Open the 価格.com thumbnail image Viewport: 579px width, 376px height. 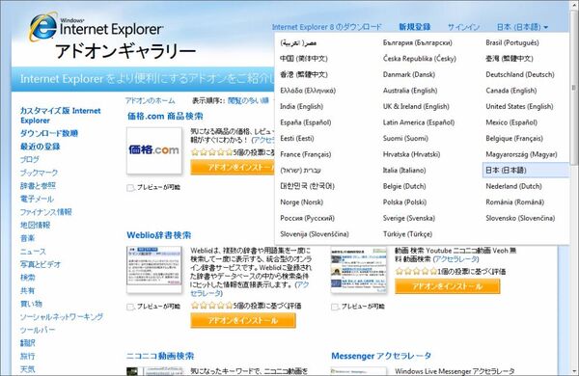pyautogui.click(x=154, y=150)
